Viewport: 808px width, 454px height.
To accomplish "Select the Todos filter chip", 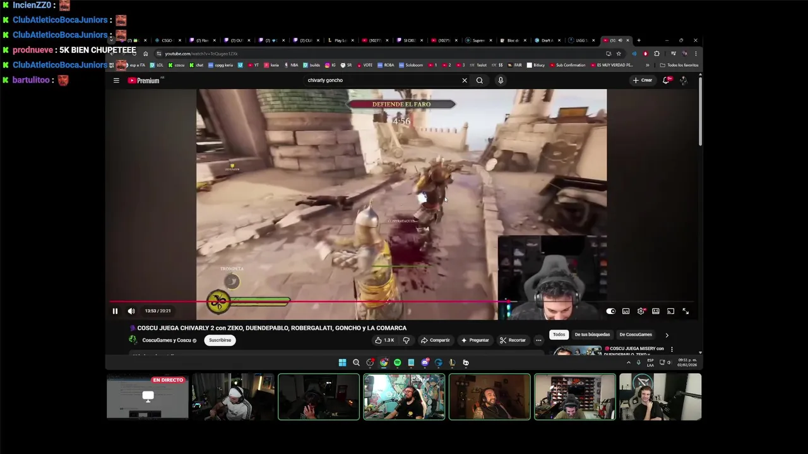I will tap(559, 334).
